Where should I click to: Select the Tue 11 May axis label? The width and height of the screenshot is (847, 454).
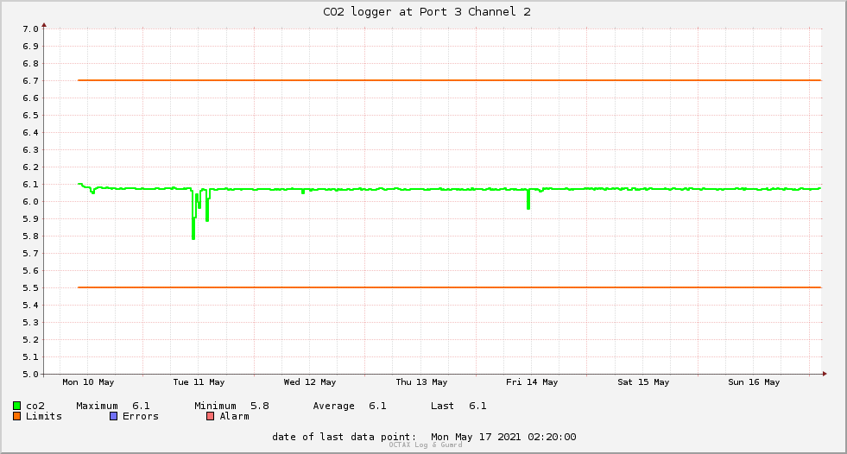199,382
